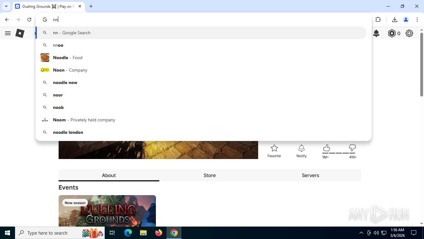Click the Google icon in address bar
424x239 pixels.
pyautogui.click(x=45, y=20)
